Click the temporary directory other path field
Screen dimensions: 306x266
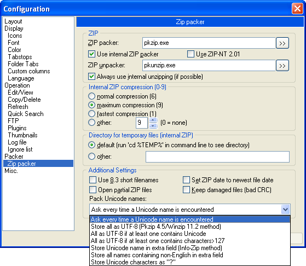pyautogui.click(x=217, y=157)
